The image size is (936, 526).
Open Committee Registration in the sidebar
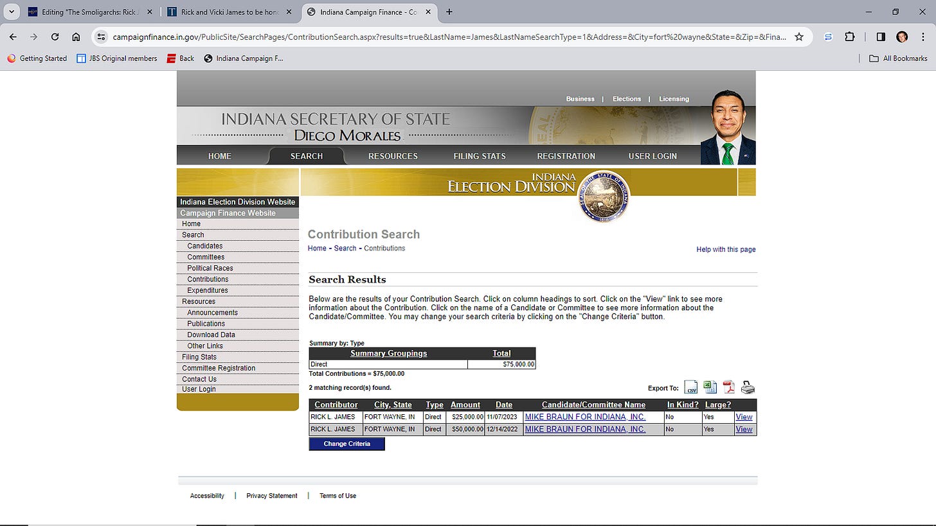click(219, 368)
